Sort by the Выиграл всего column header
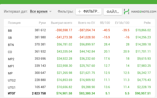 (61, 23)
